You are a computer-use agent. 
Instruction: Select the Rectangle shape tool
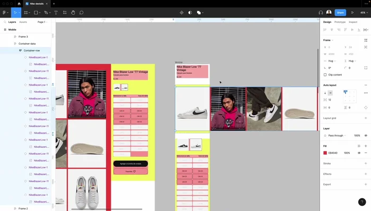pos(36,13)
